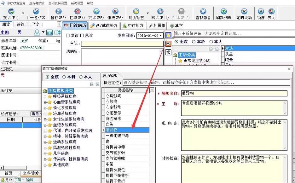Select 全院 radio in main panel
295x183 pixels.
176,42
